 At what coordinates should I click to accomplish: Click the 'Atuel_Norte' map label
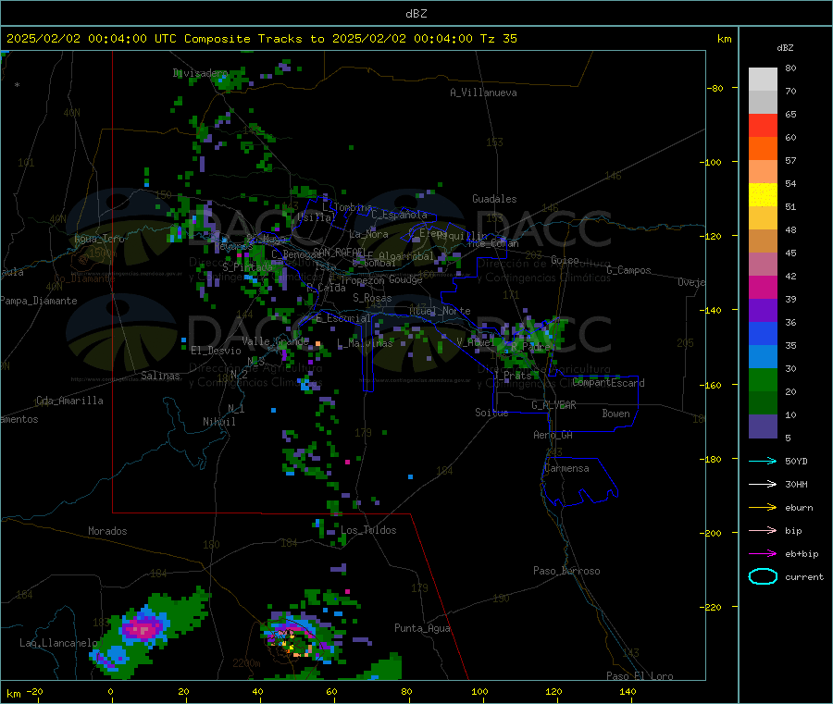(440, 311)
